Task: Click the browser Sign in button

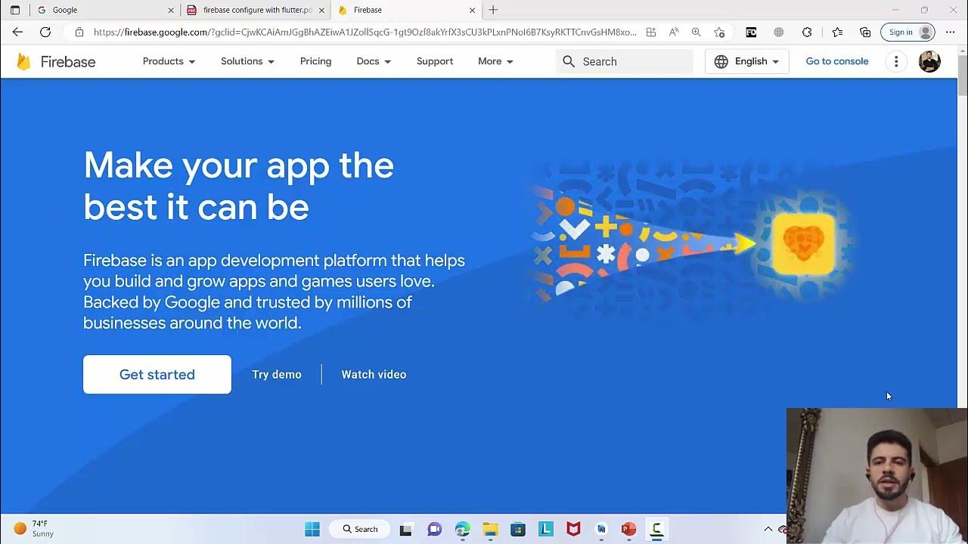Action: (907, 32)
